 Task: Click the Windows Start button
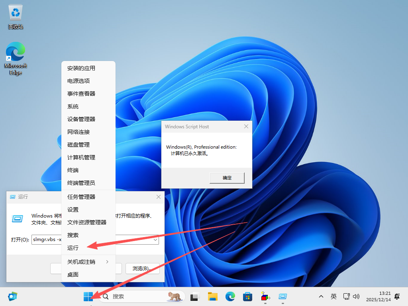click(88, 296)
